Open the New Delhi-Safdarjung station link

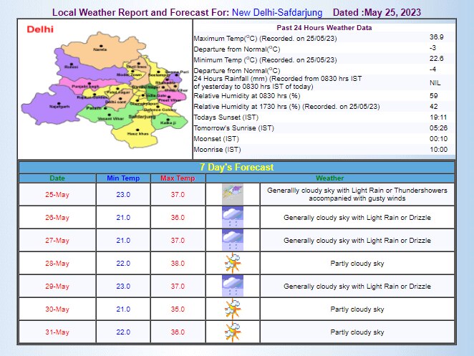276,13
